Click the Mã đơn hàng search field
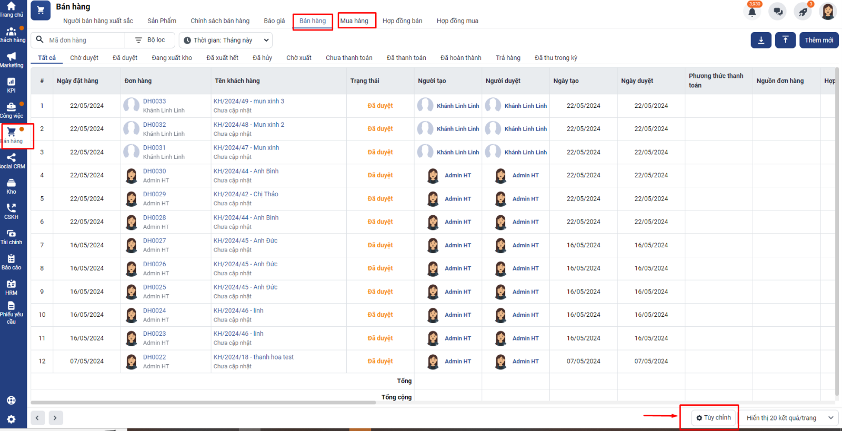Image resolution: width=842 pixels, height=431 pixels. click(x=84, y=40)
